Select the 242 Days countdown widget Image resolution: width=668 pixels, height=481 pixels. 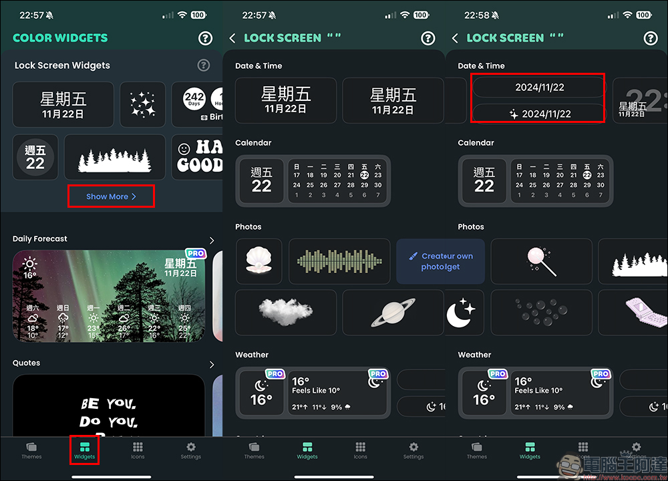pos(197,104)
